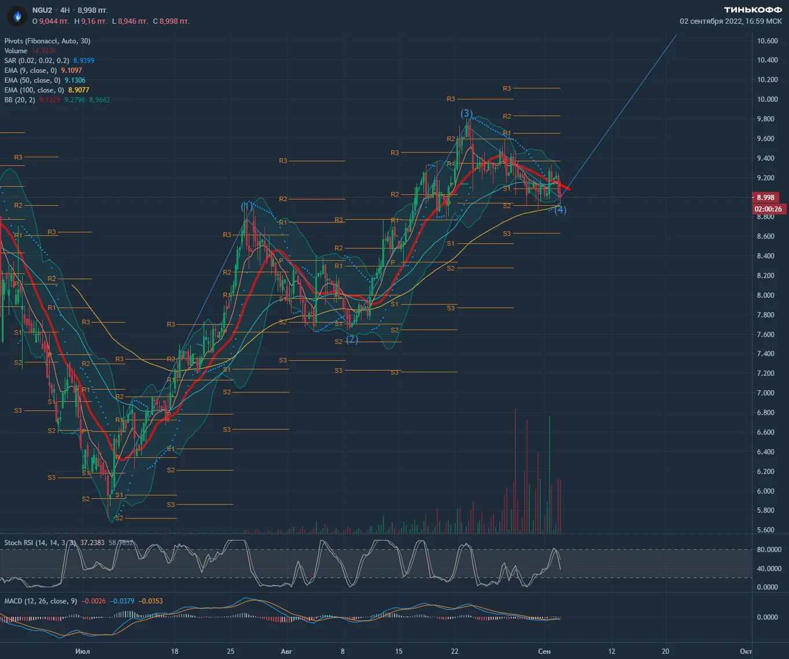Click the 10.600 level on the price axis

(x=767, y=41)
